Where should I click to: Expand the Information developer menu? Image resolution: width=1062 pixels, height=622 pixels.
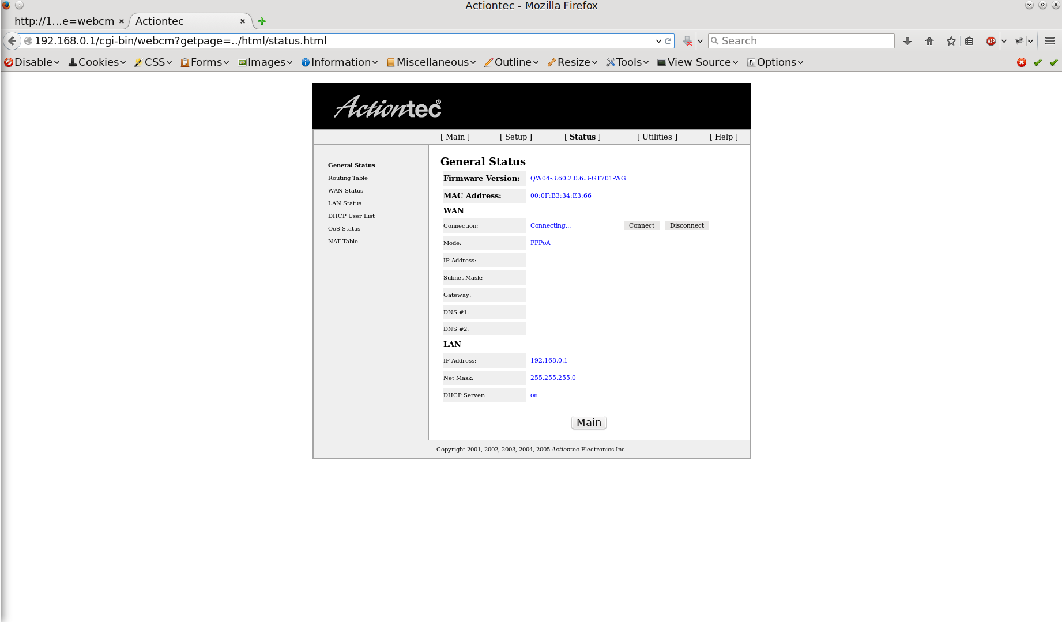pyautogui.click(x=339, y=62)
